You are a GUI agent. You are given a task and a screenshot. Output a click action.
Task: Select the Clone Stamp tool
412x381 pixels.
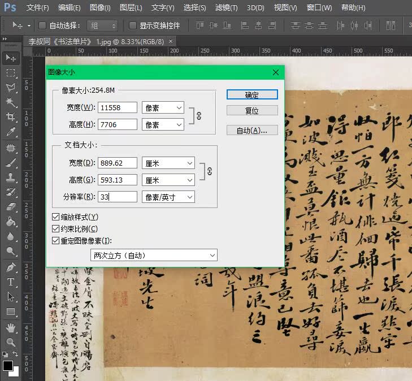pos(11,177)
